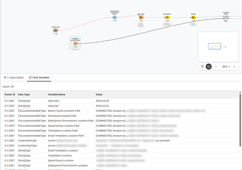Zoom in with the plus button
The width and height of the screenshot is (242, 170).
[x=235, y=66]
